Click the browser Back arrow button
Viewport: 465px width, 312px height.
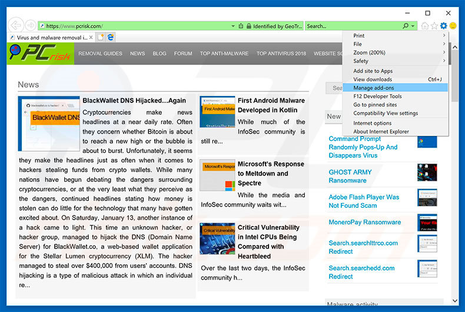pos(16,26)
